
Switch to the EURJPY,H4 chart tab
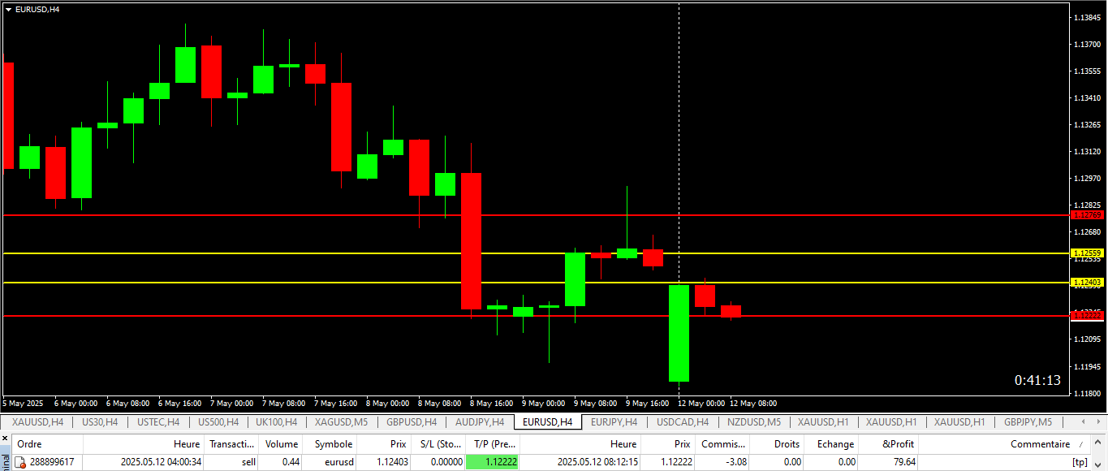pyautogui.click(x=614, y=422)
